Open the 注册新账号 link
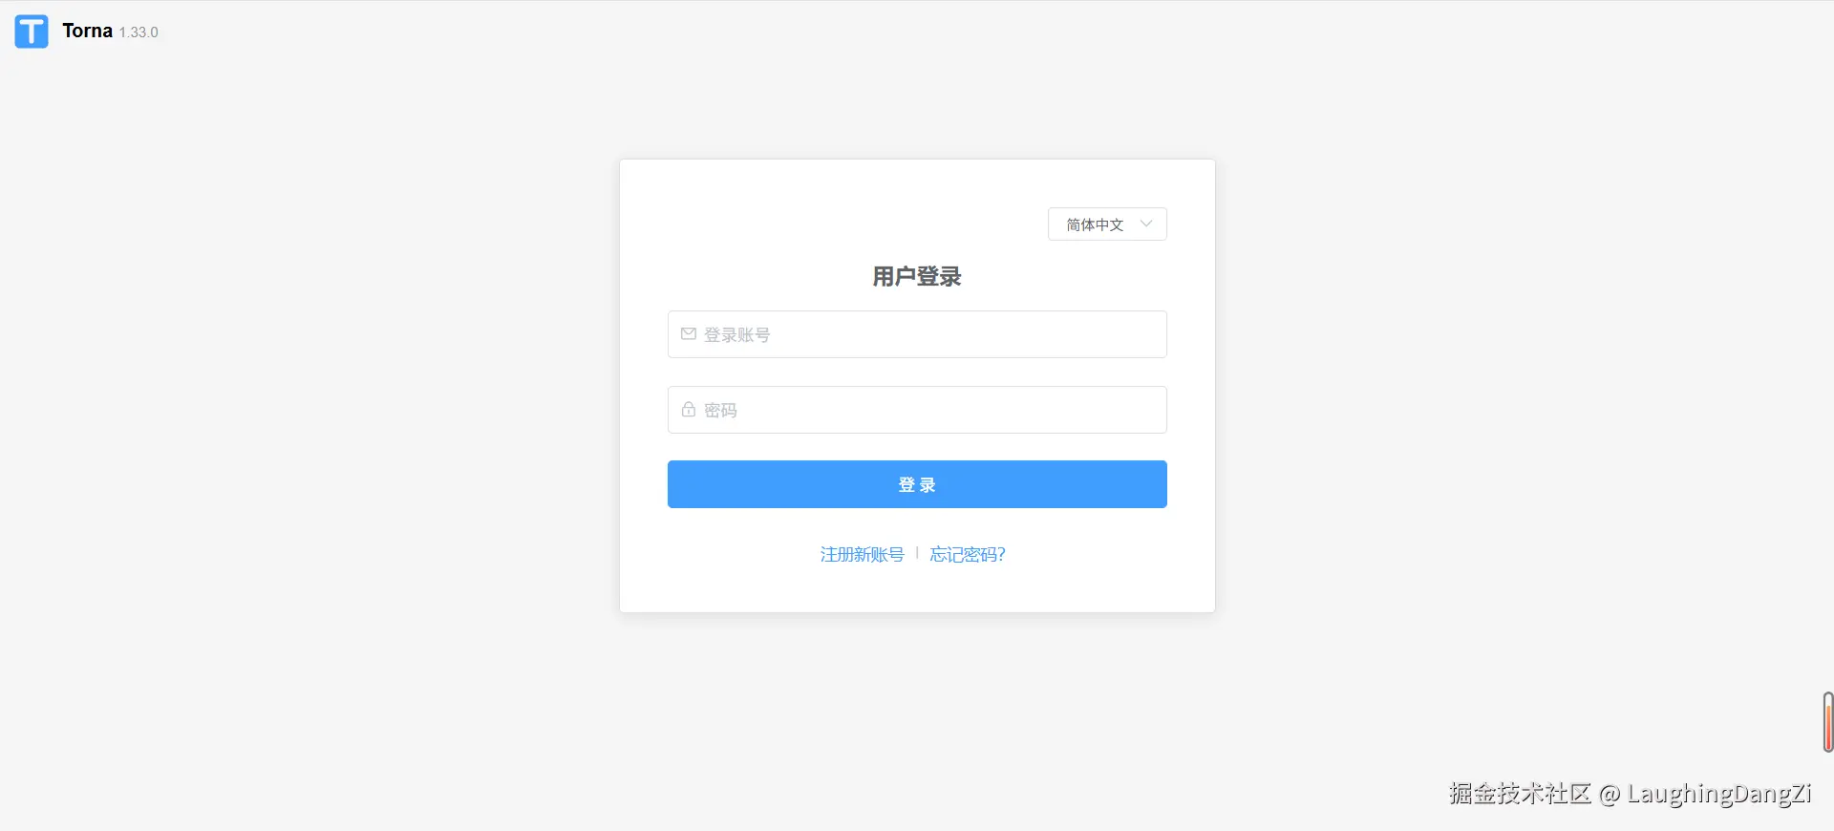Image resolution: width=1834 pixels, height=831 pixels. pyautogui.click(x=862, y=555)
